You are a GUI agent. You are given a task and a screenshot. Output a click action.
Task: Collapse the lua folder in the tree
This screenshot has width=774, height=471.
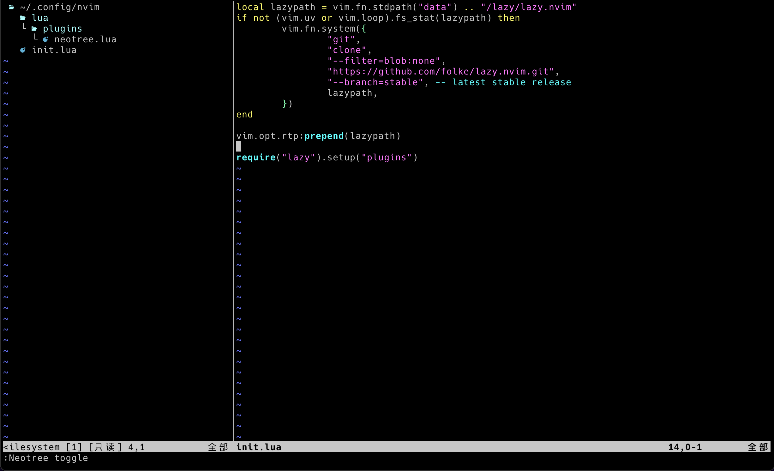tap(40, 18)
